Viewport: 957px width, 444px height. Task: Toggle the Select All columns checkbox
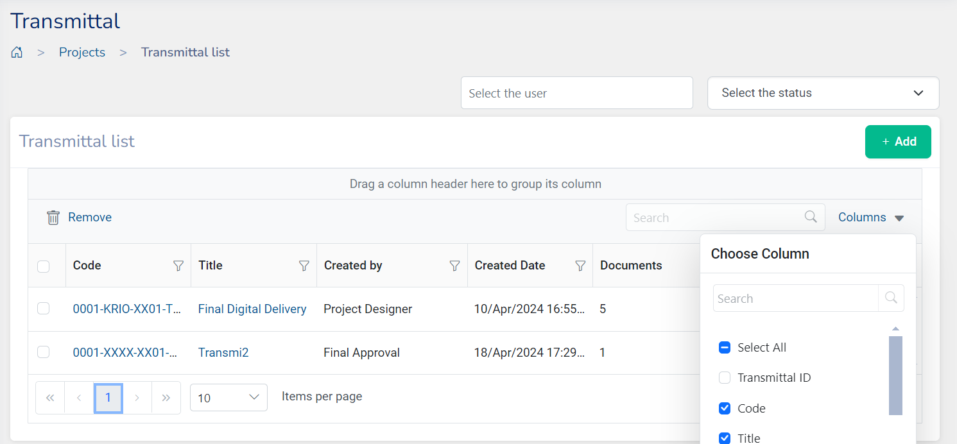pyautogui.click(x=725, y=348)
